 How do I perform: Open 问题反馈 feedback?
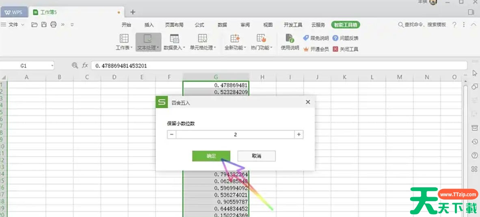[x=345, y=38]
